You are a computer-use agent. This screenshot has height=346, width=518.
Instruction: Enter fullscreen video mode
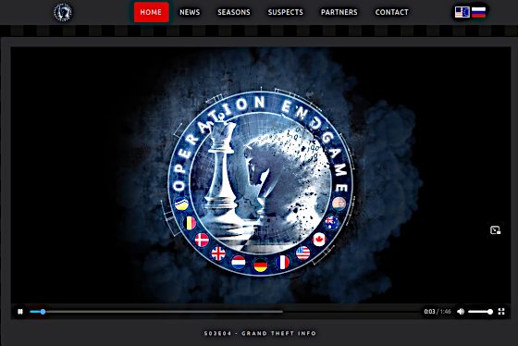coord(501,311)
